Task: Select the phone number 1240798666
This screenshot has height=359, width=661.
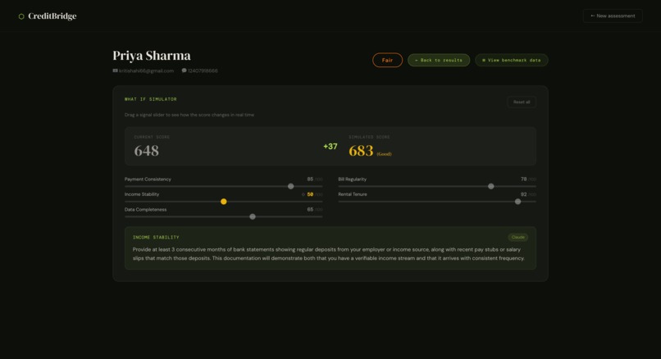Action: [203, 70]
